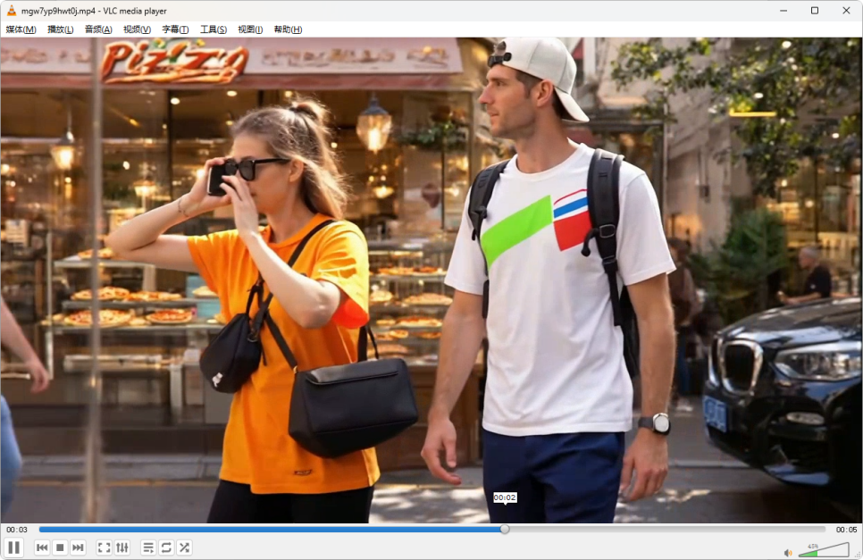
Task: Toggle fullscreen video mode
Action: click(104, 547)
